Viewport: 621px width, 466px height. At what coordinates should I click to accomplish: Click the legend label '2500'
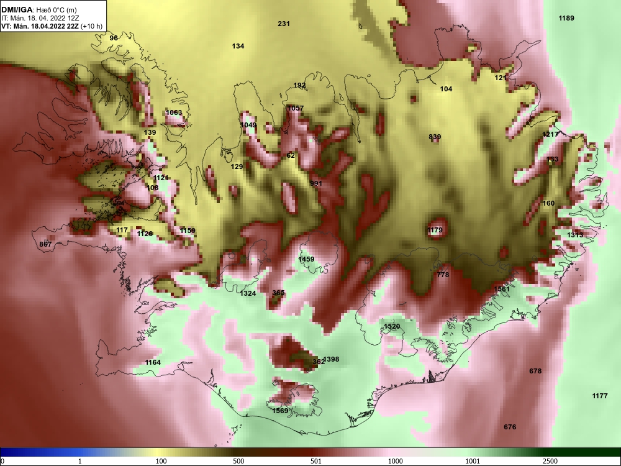coord(550,461)
